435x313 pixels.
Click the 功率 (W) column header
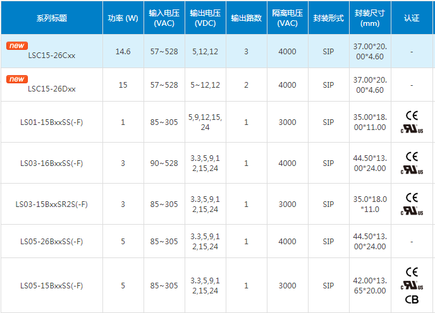pos(123,18)
